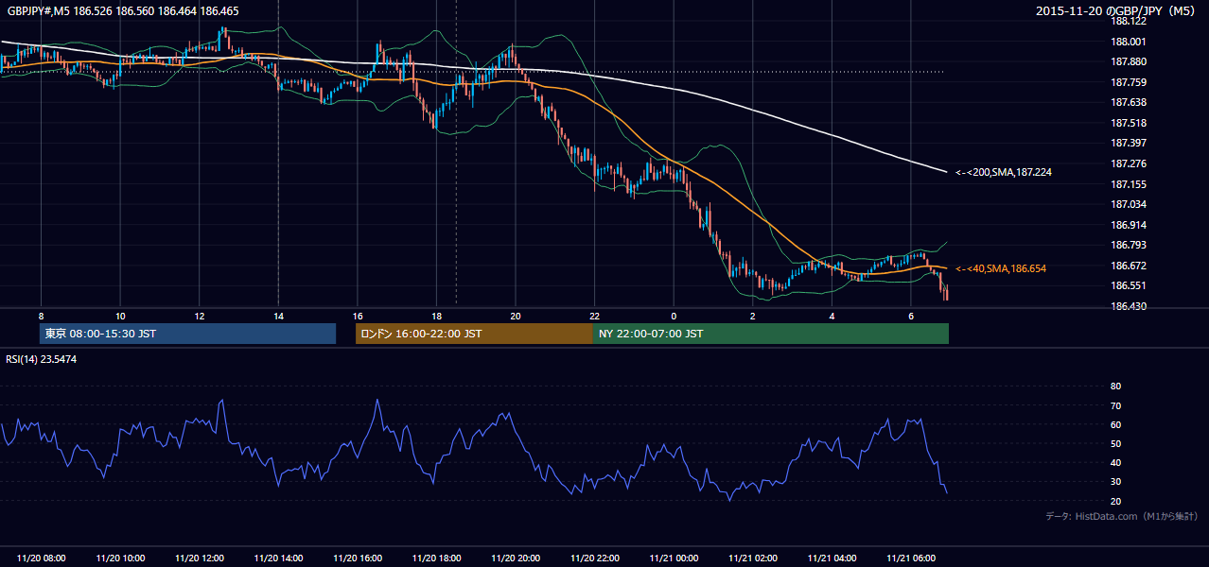Click hour label 18 under price chart
This screenshot has width=1209, height=567.
436,316
